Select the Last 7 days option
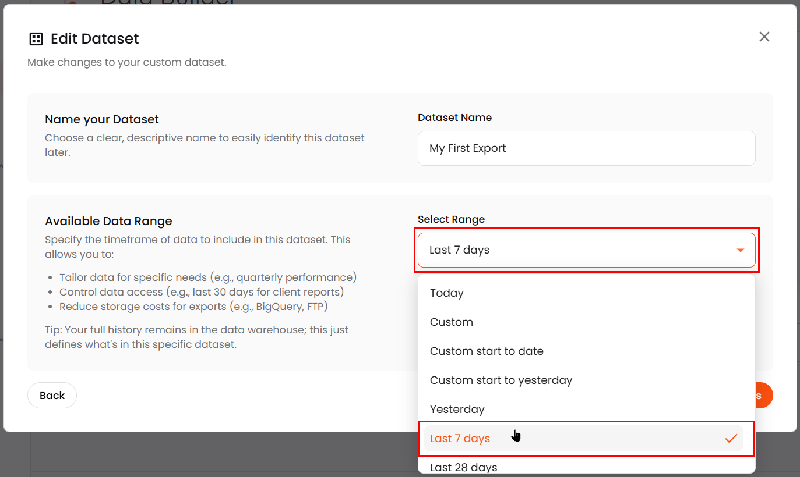Viewport: 800px width, 477px height. click(x=460, y=439)
